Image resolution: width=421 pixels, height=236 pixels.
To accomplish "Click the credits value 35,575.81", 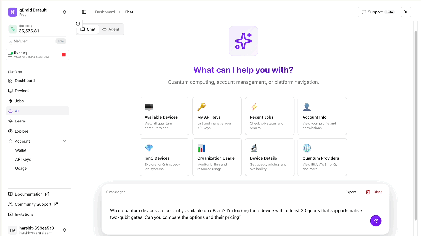I will [29, 31].
